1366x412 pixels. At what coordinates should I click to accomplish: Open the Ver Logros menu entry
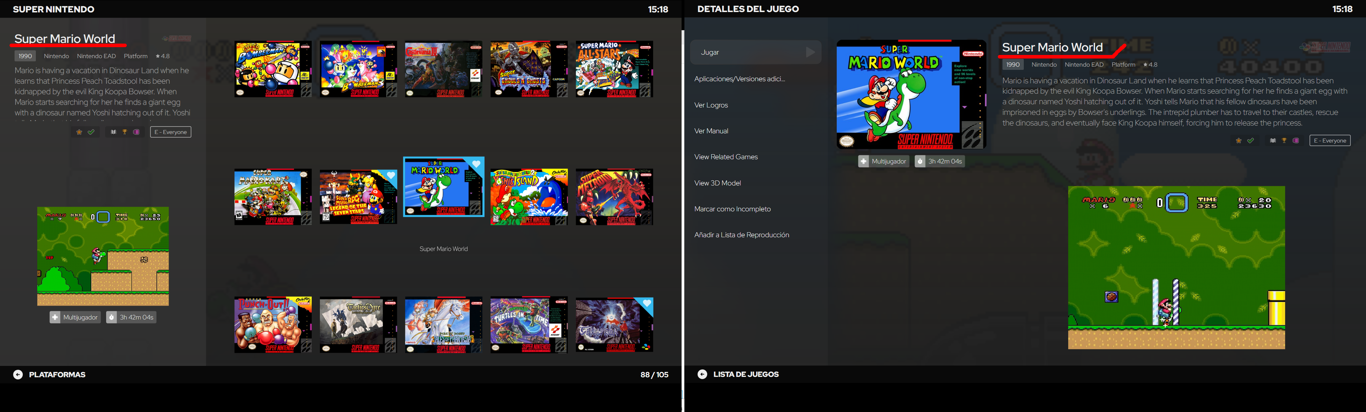tap(711, 105)
